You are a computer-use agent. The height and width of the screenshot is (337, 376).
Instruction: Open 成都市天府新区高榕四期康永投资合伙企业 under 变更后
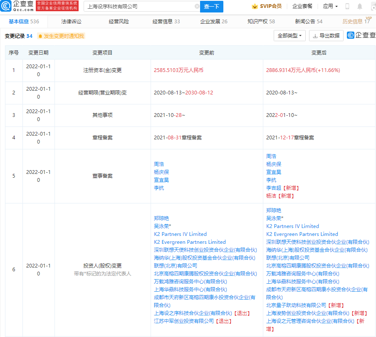[x=317, y=293]
